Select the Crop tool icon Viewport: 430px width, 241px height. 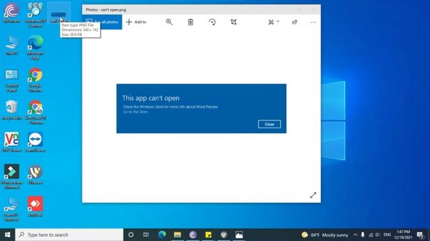coord(233,22)
